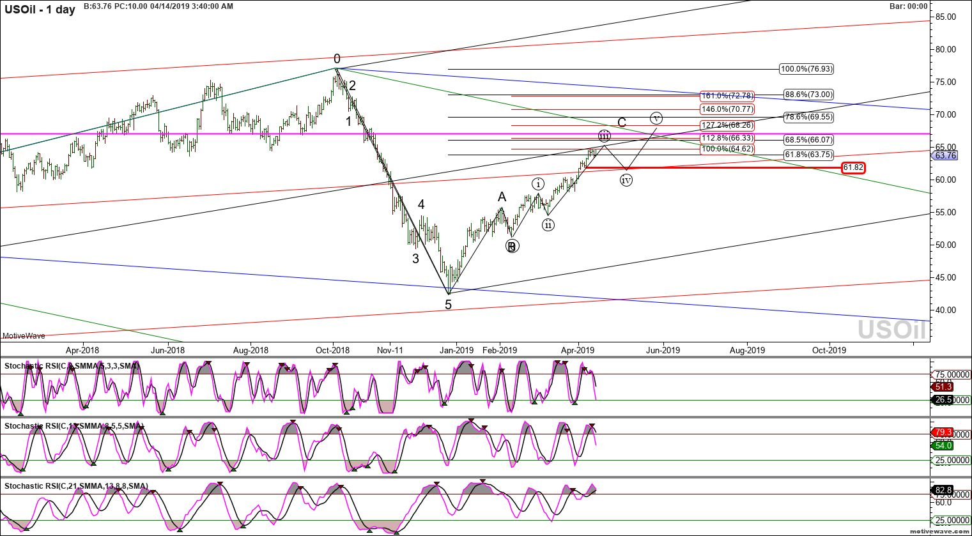Select the wave 0 label at the top
Screen dimensions: 972x536
coord(337,58)
